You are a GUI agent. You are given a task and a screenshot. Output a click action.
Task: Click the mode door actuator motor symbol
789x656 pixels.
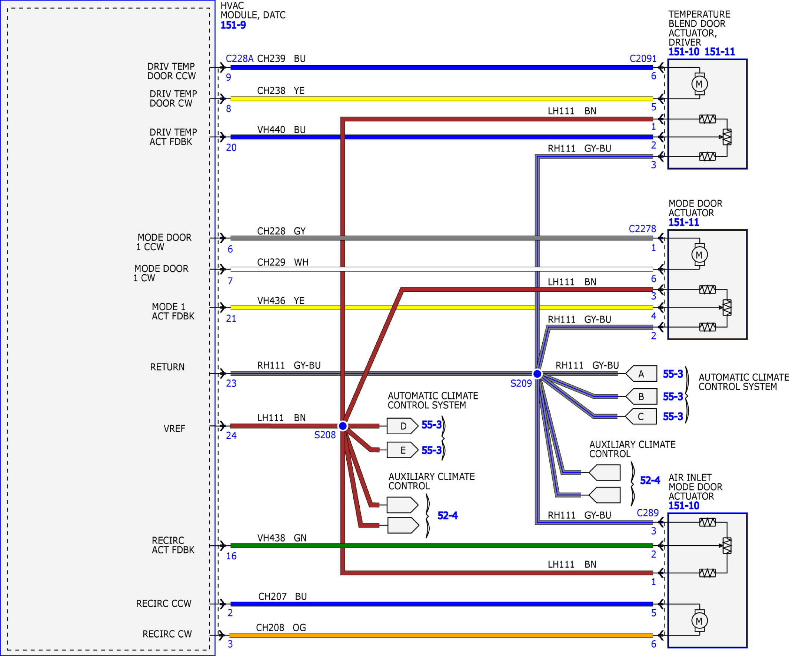(700, 255)
